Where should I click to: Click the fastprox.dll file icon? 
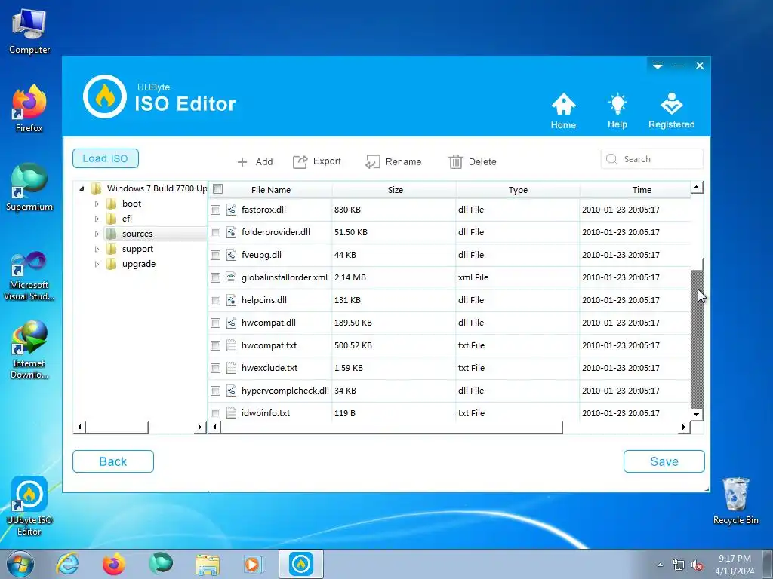point(231,210)
